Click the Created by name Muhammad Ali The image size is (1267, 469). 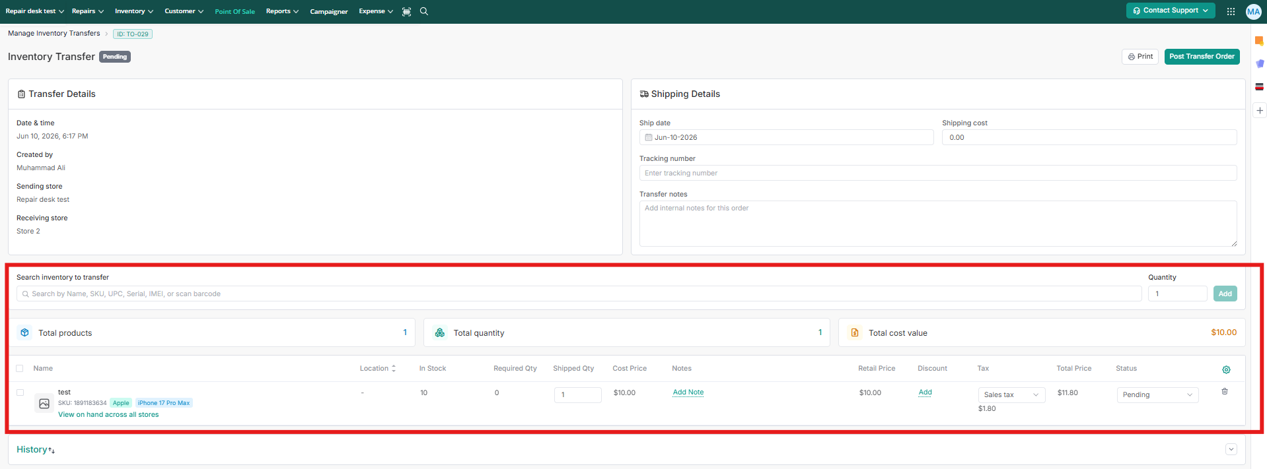pyautogui.click(x=41, y=168)
